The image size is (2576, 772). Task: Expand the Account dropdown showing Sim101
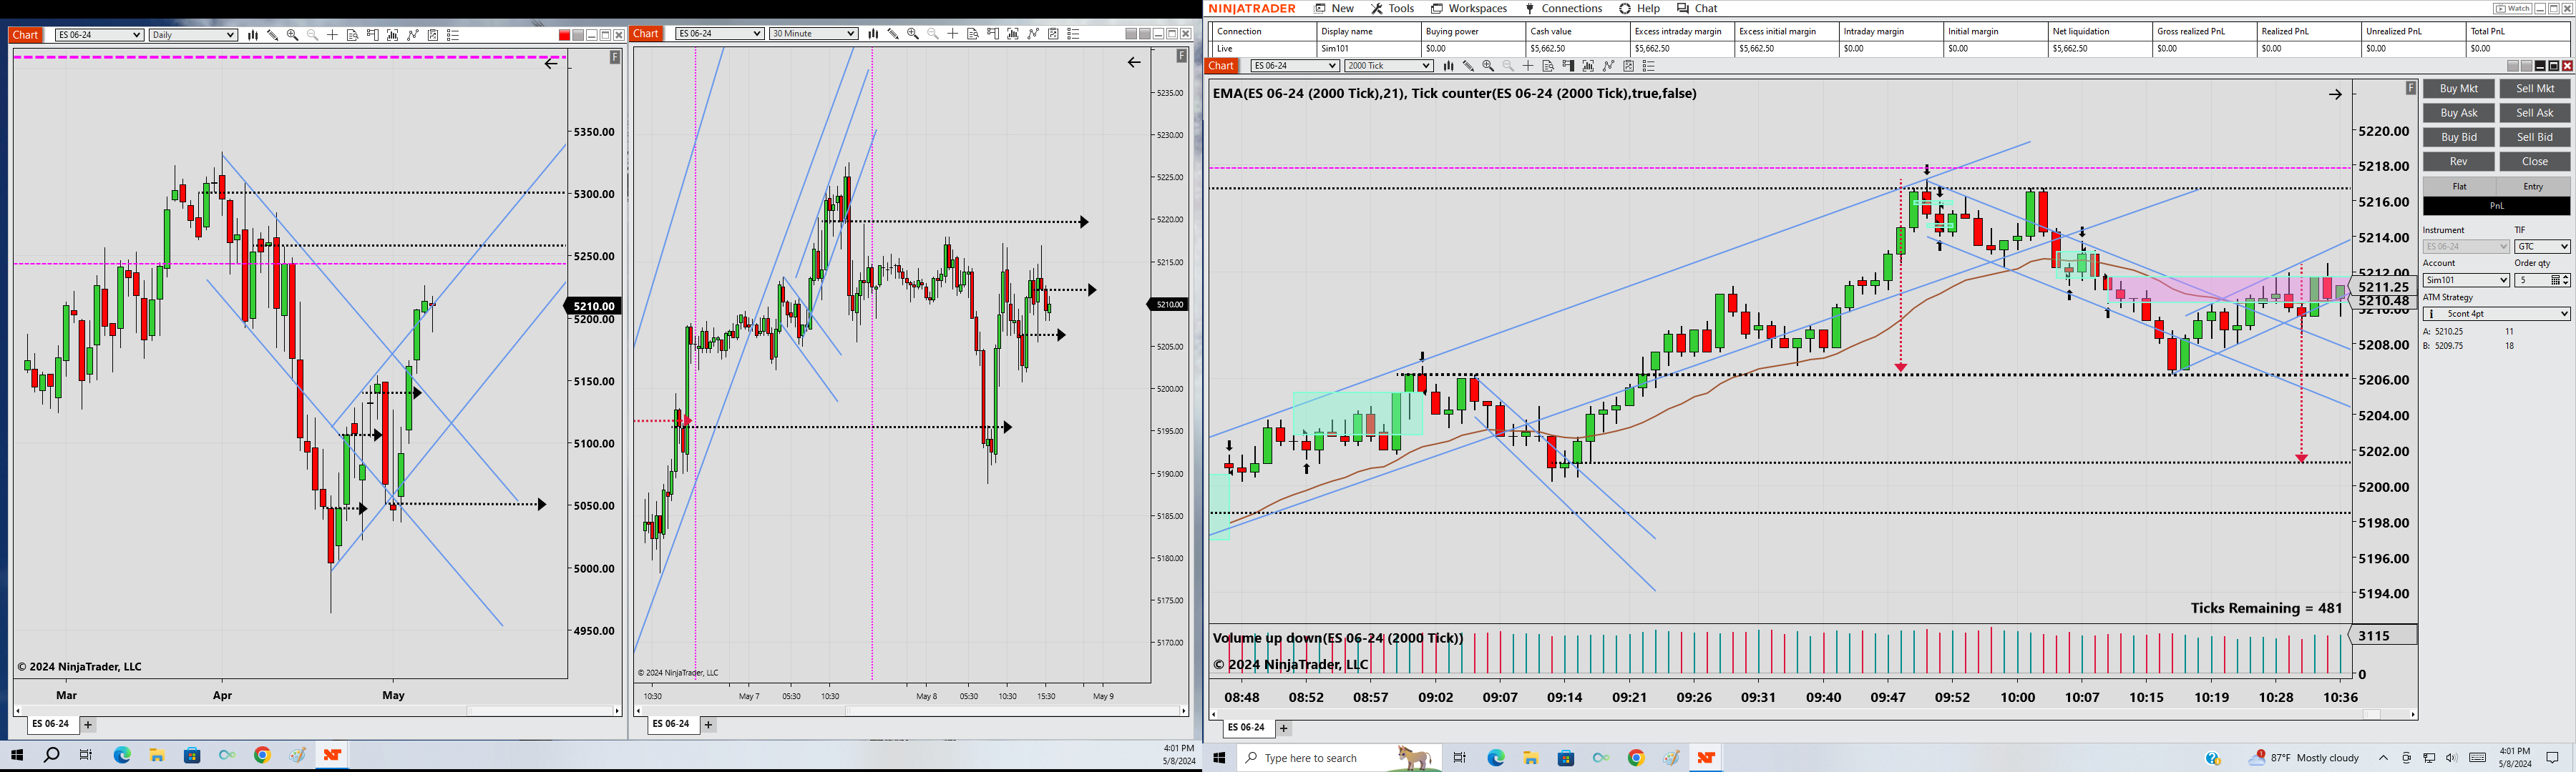[2466, 281]
